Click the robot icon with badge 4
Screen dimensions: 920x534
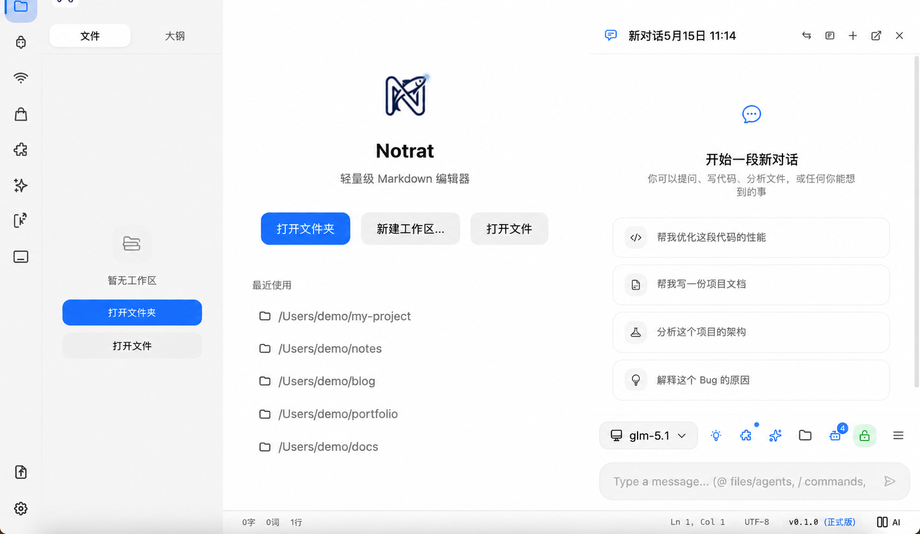click(835, 436)
